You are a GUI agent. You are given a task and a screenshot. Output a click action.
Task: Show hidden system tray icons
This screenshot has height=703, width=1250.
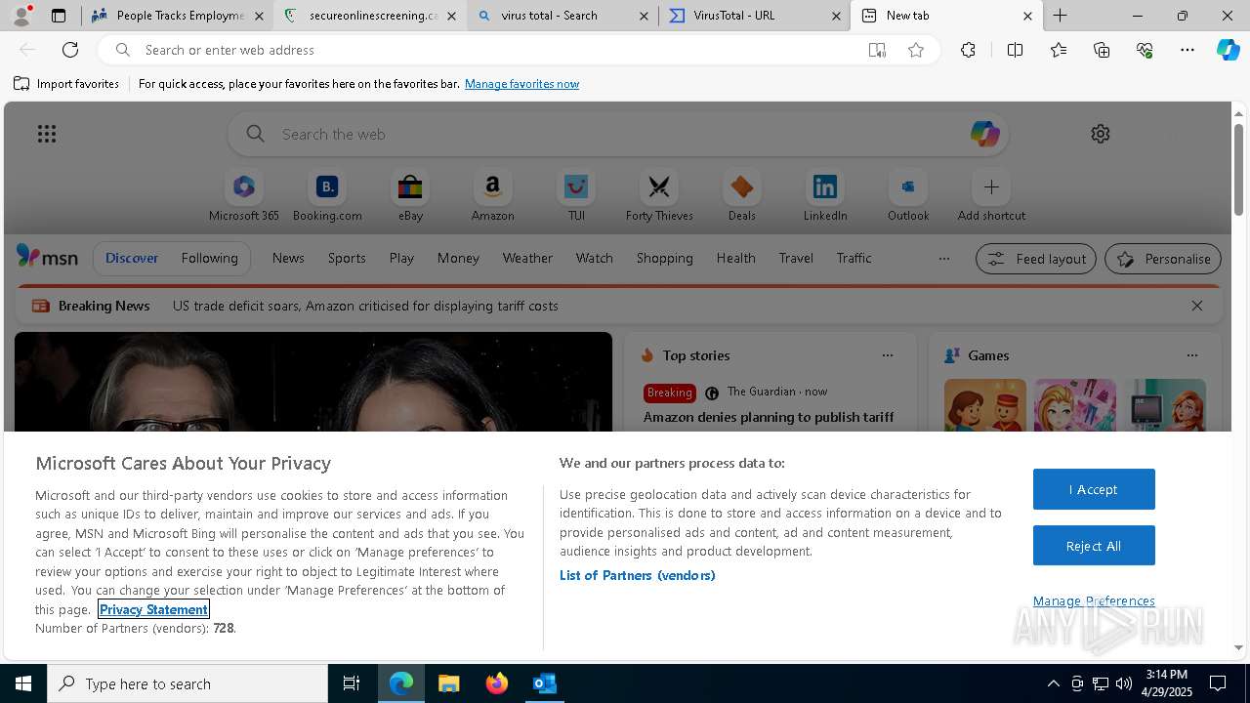pos(1053,683)
